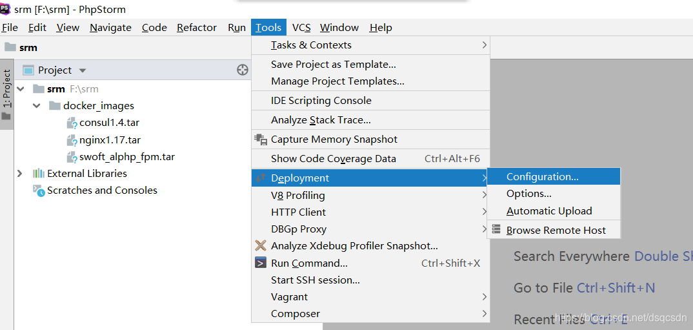Open the Code menu
Screen dimensions: 693x330
(154, 27)
